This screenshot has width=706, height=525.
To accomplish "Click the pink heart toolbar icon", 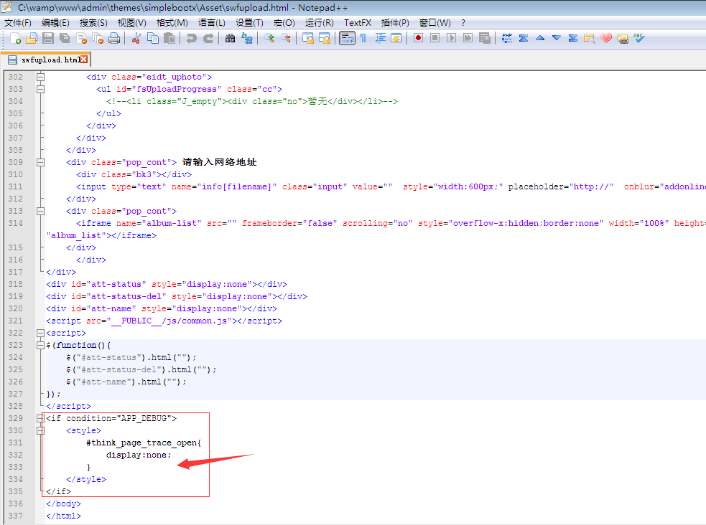I will pos(606,38).
